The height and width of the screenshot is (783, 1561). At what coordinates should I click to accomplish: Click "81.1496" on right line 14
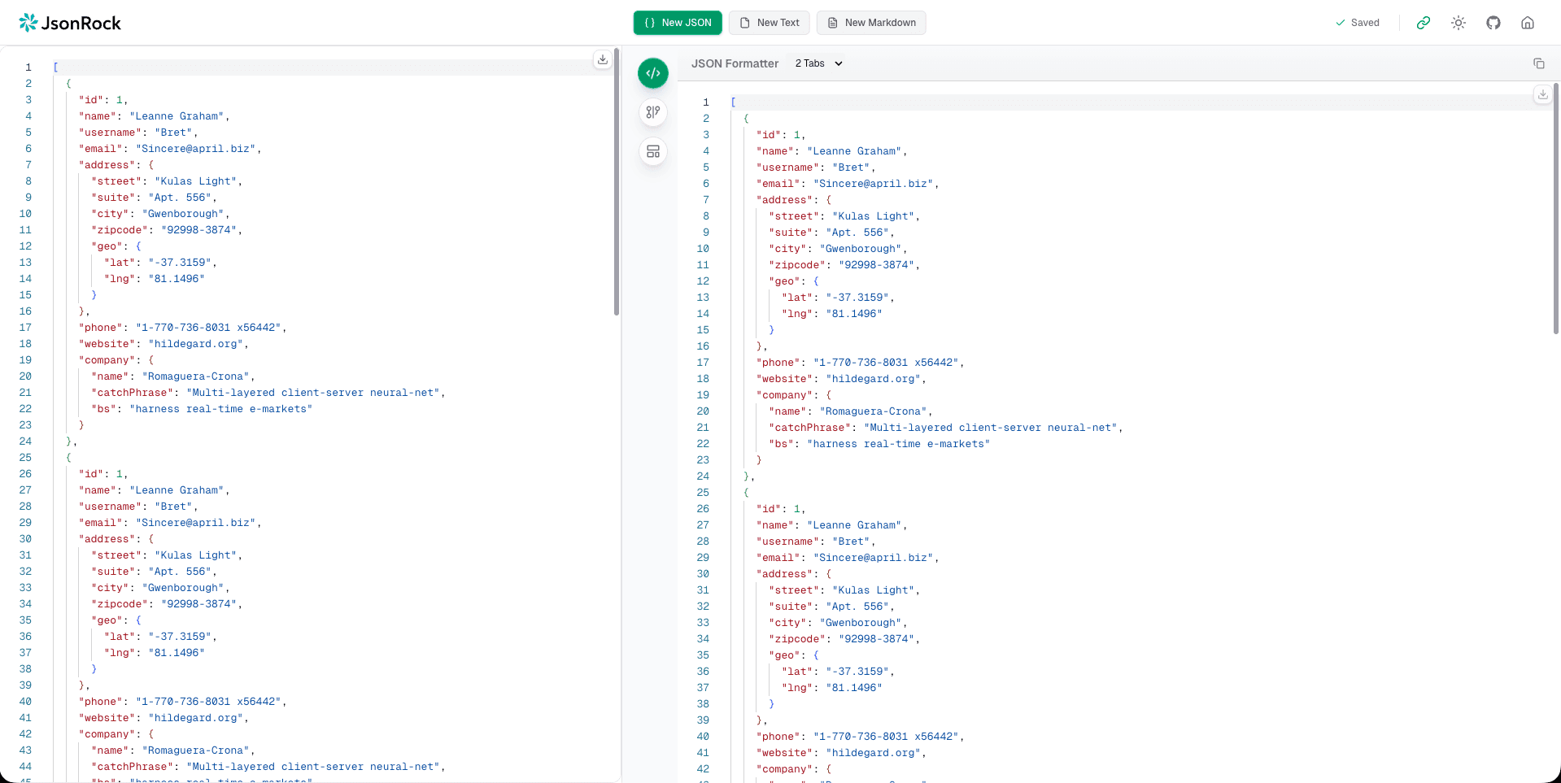(854, 314)
